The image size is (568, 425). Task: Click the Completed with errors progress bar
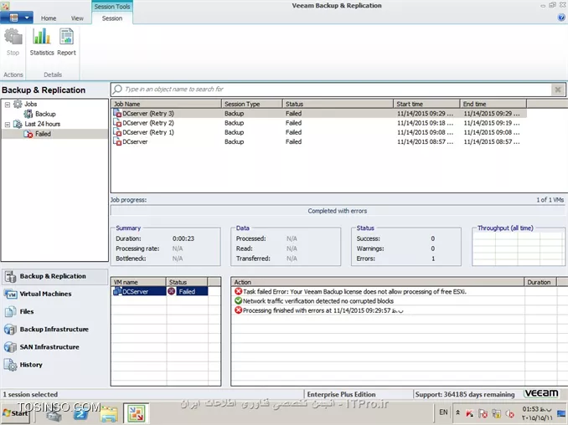338,211
